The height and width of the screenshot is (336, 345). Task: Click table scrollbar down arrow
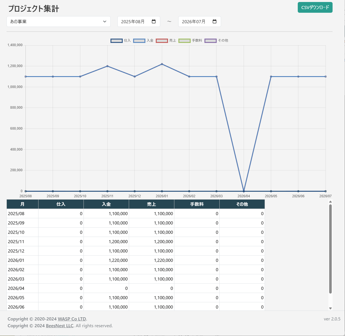click(x=330, y=308)
